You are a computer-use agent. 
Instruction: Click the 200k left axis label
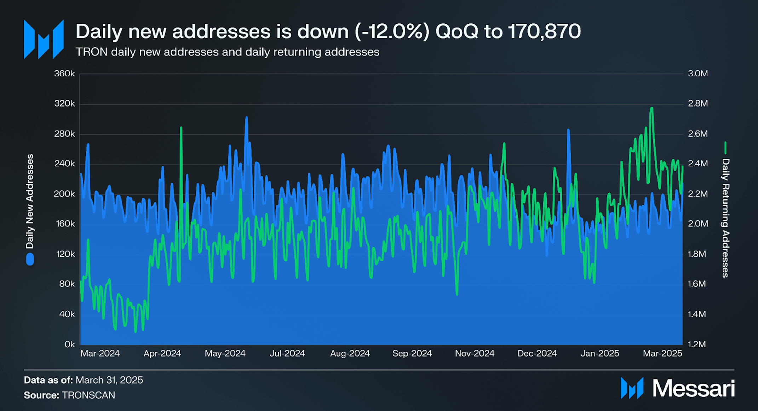64,194
